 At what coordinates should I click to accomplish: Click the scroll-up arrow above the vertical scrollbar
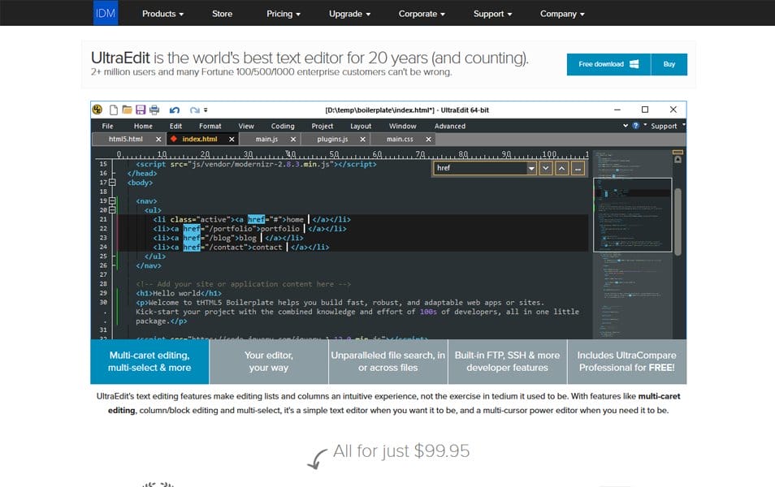pos(678,160)
